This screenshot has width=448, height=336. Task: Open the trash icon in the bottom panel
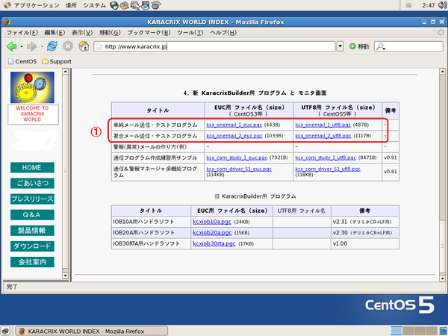click(x=443, y=331)
